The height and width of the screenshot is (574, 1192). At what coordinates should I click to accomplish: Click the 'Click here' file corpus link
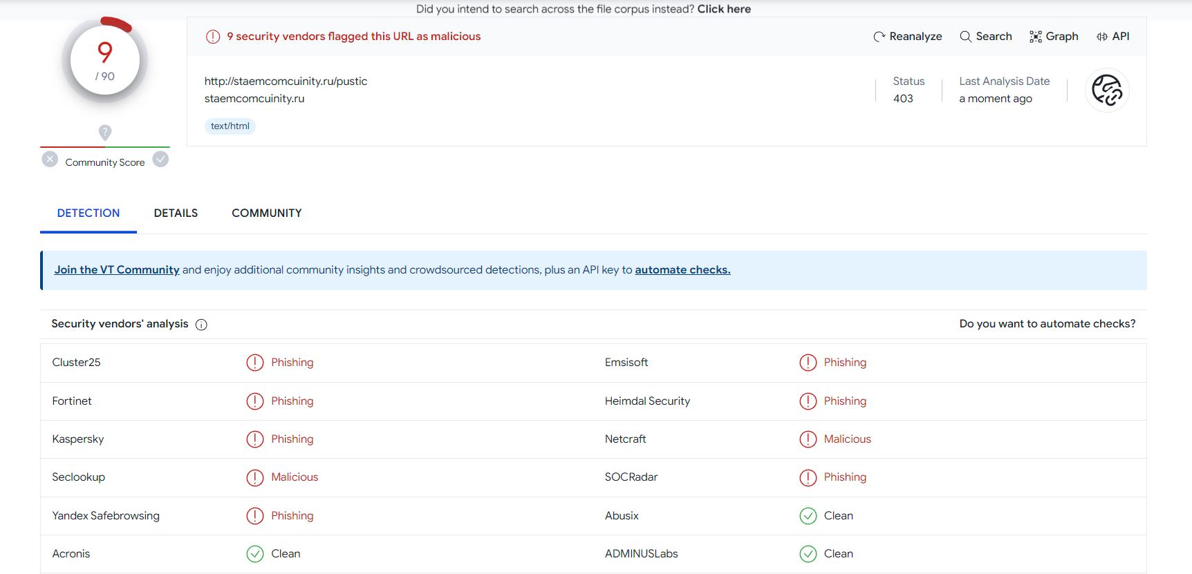pos(723,9)
